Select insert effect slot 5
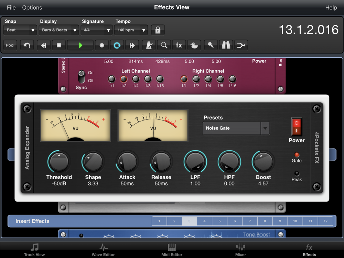 point(219,221)
